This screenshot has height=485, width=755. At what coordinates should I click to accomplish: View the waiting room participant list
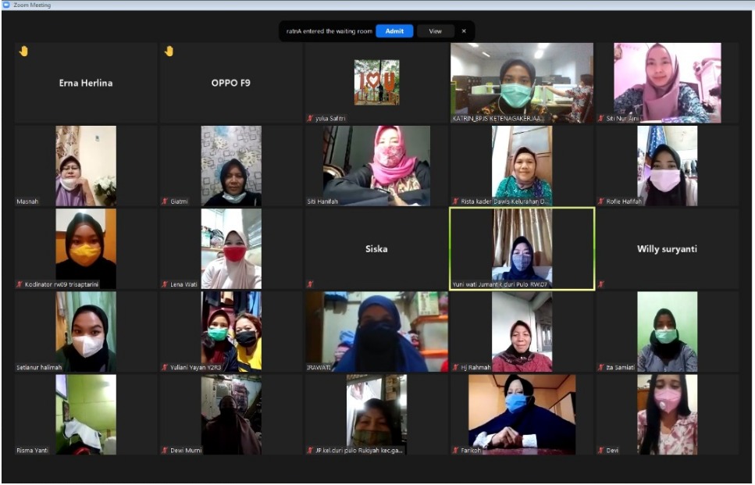point(435,31)
